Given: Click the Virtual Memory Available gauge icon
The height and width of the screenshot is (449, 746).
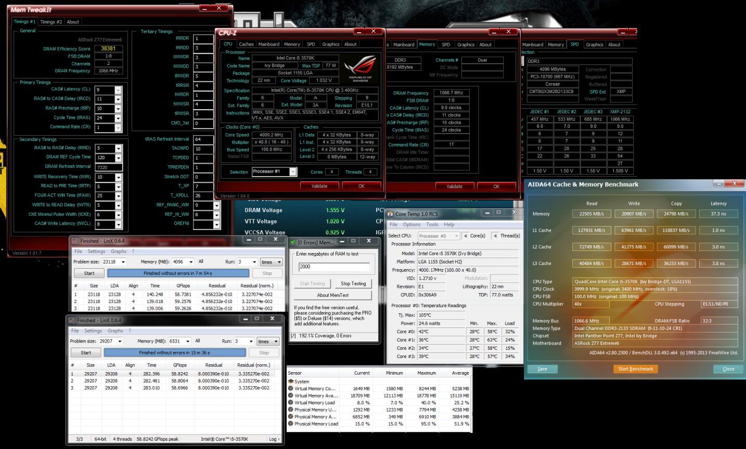Looking at the screenshot, I should point(291,395).
